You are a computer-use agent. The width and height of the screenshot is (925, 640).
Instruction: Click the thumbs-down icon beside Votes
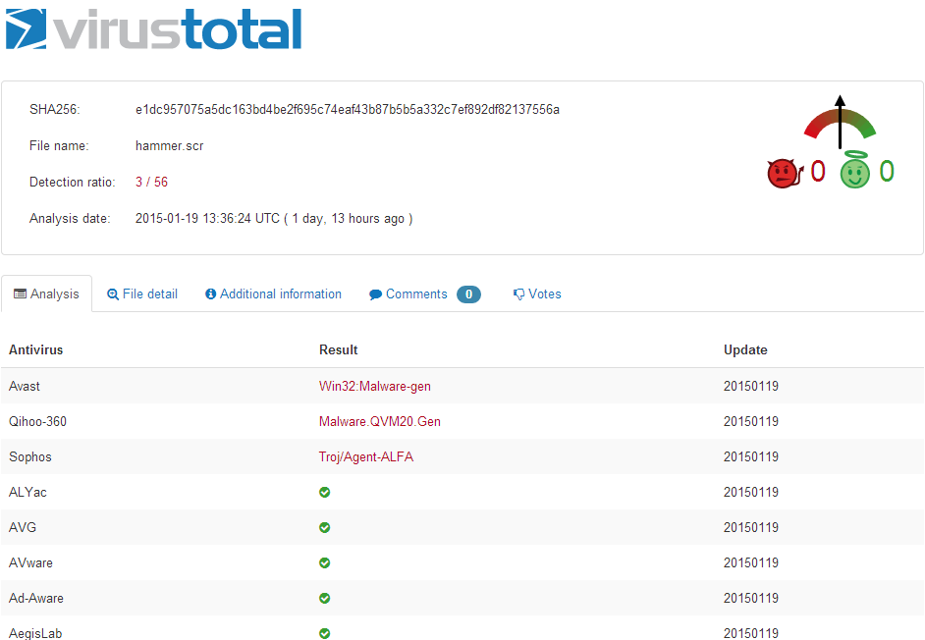click(x=518, y=294)
